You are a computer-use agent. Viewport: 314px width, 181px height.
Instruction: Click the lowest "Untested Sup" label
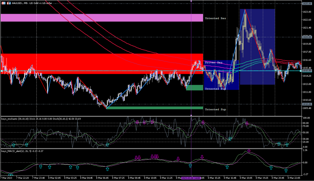215,109
